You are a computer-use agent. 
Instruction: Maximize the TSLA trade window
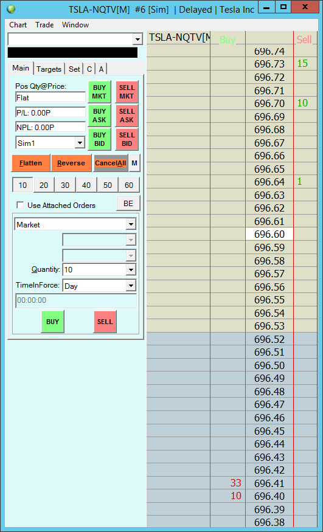pyautogui.click(x=283, y=7)
